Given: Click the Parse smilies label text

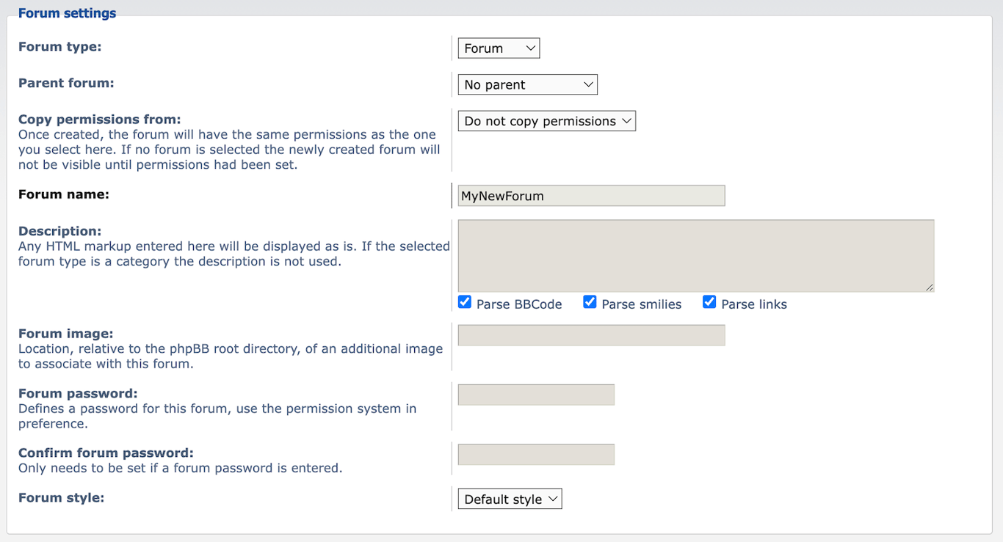Looking at the screenshot, I should point(641,303).
